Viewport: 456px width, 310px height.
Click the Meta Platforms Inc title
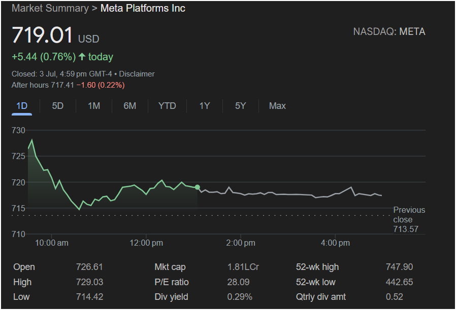tap(143, 8)
